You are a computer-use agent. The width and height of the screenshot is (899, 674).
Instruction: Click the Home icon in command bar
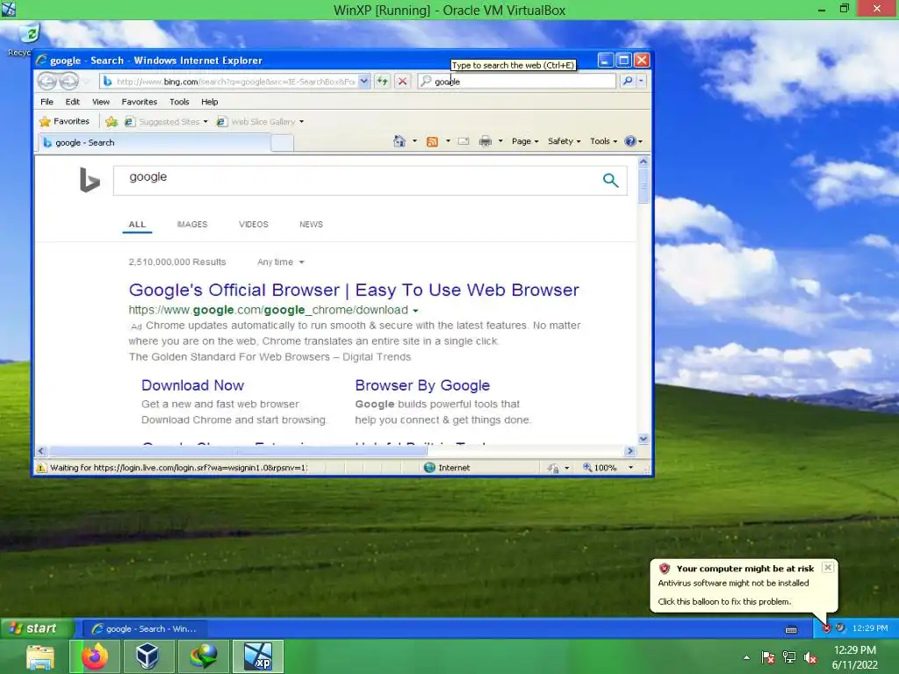[x=399, y=141]
